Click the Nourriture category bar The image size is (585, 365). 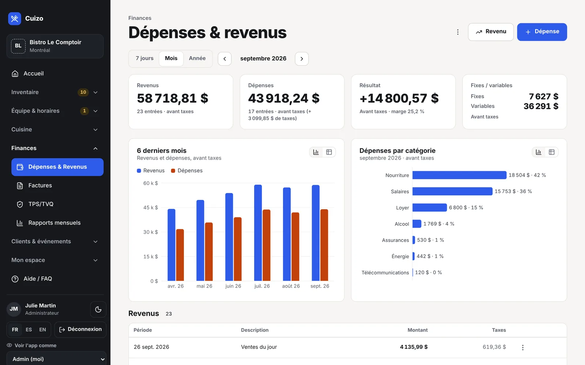click(x=459, y=175)
